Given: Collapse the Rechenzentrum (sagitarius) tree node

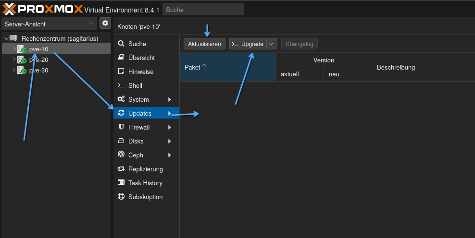Looking at the screenshot, I should (6, 39).
